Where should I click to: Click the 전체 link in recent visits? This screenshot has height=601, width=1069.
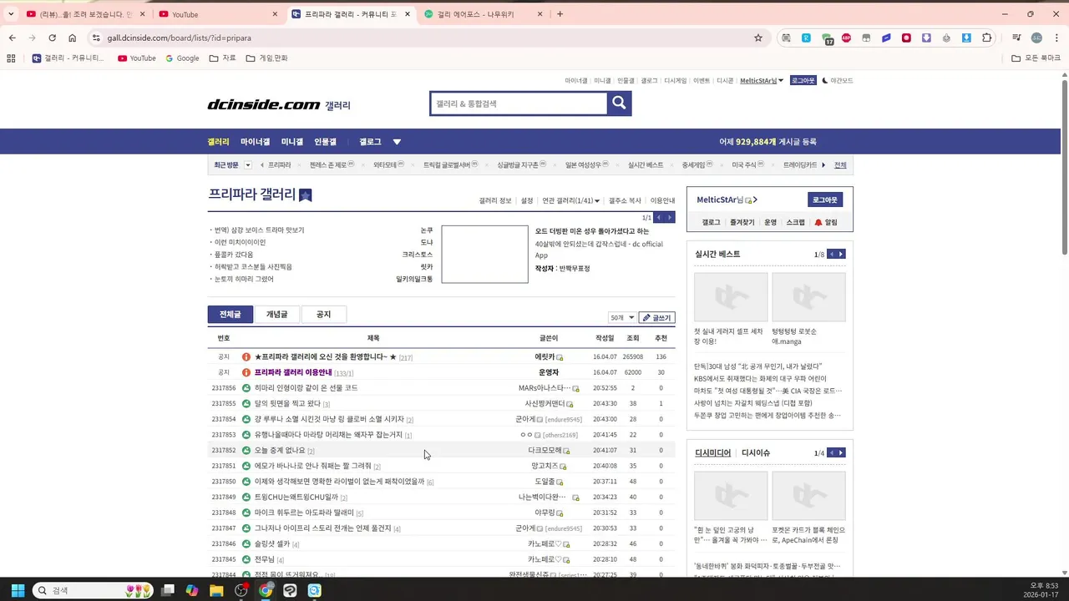point(840,165)
